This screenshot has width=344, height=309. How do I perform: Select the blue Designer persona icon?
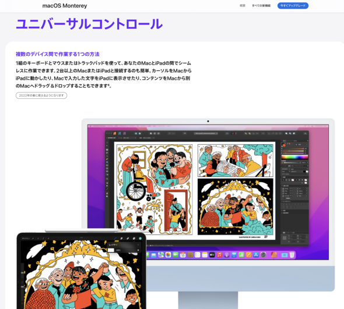tap(120, 133)
